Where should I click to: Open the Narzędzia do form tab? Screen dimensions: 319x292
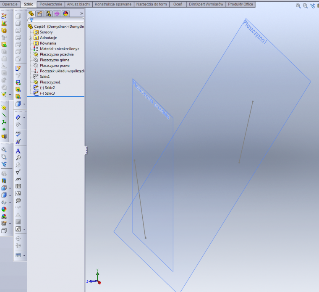(x=152, y=4)
